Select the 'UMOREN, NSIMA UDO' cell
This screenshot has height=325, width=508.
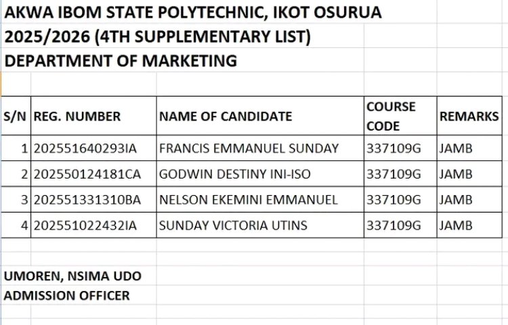(72, 276)
